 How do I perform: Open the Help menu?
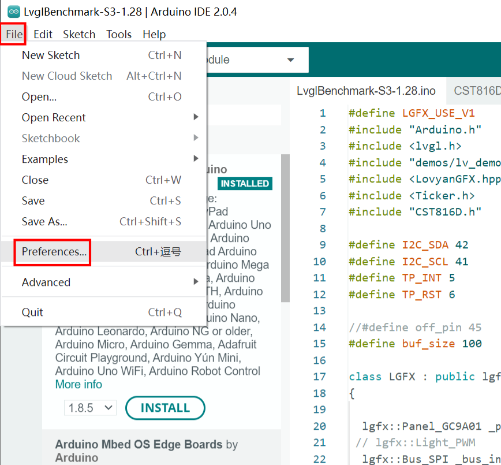pos(154,34)
